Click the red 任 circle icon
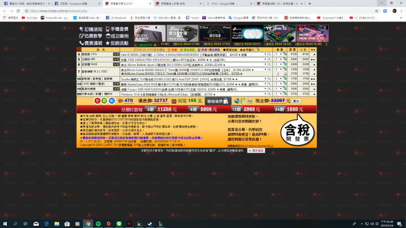Viewport: 406px width, 228px height. (x=97, y=101)
